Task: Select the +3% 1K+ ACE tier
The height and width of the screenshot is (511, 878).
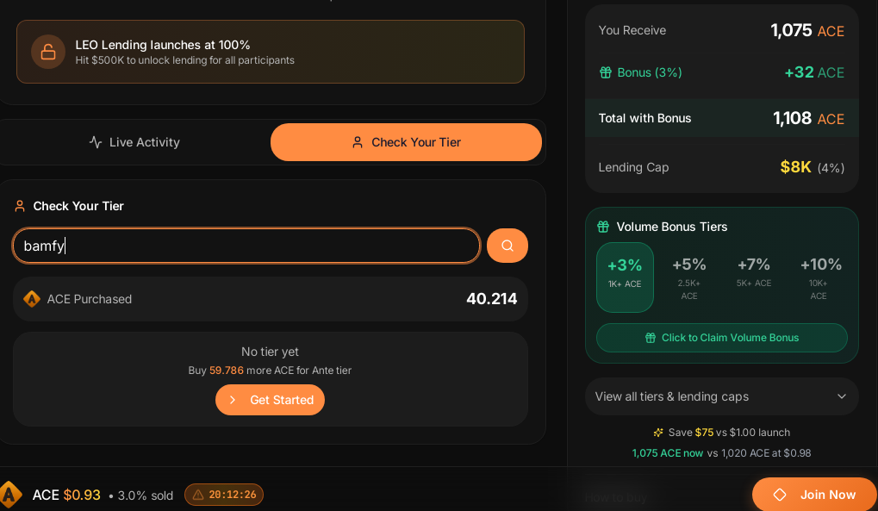Action: pyautogui.click(x=625, y=277)
